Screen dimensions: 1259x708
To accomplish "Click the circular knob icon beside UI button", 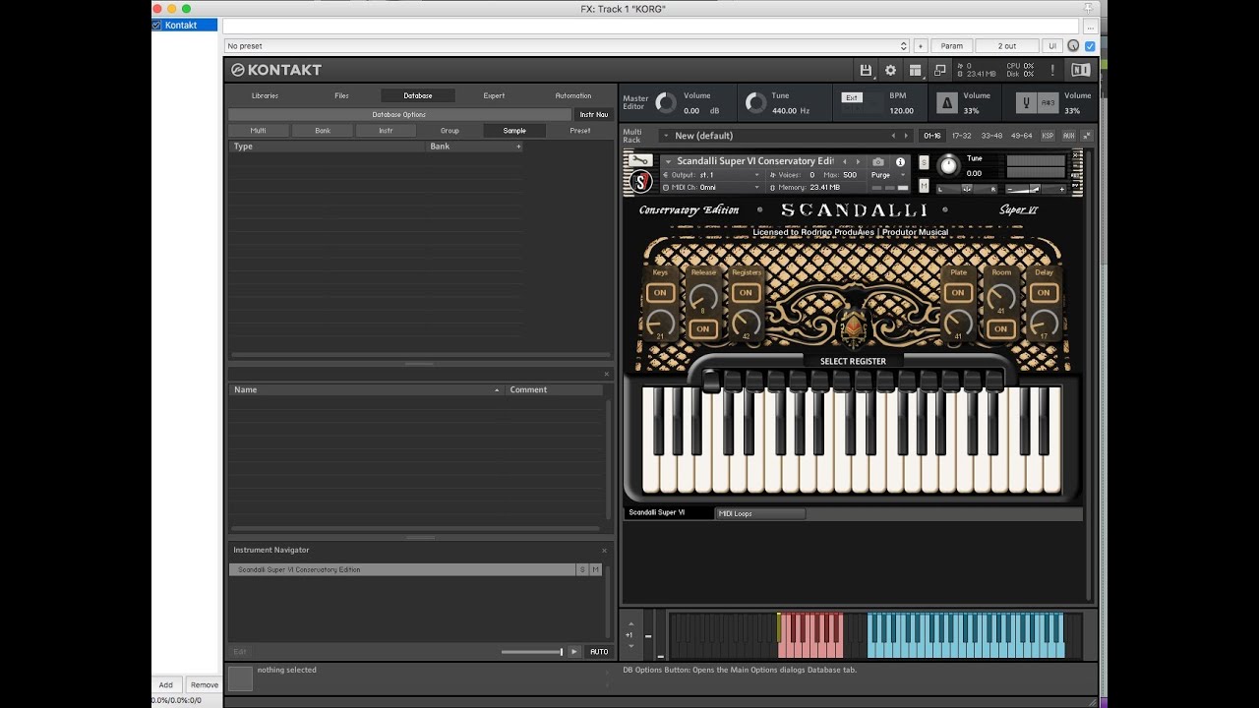I will (x=1073, y=46).
